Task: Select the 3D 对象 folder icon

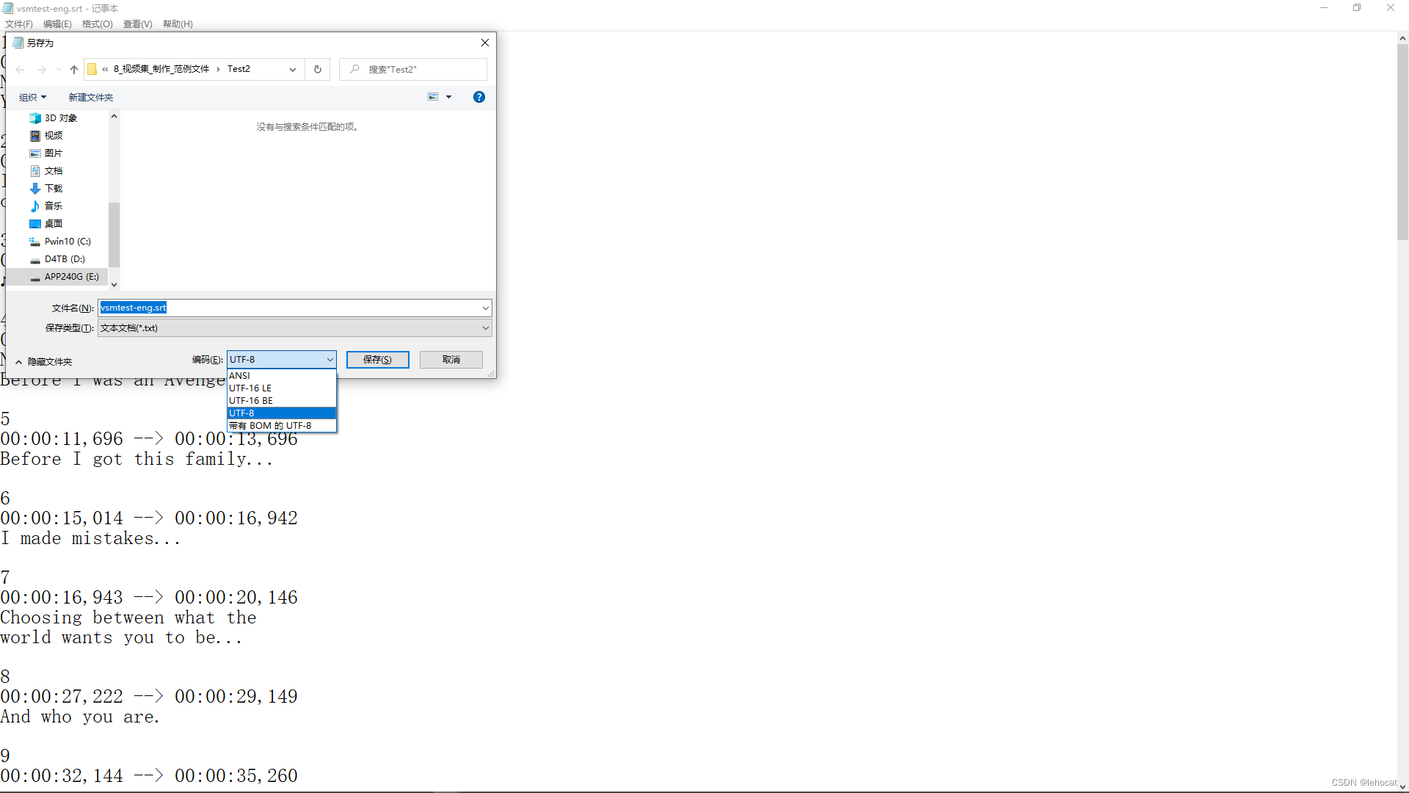Action: tap(35, 118)
